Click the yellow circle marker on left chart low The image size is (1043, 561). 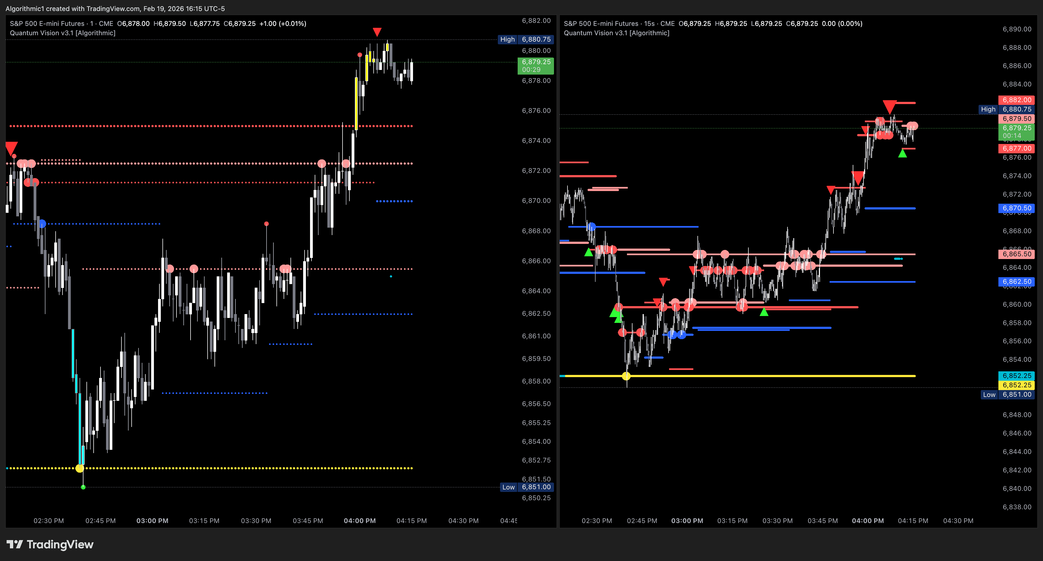pos(80,468)
